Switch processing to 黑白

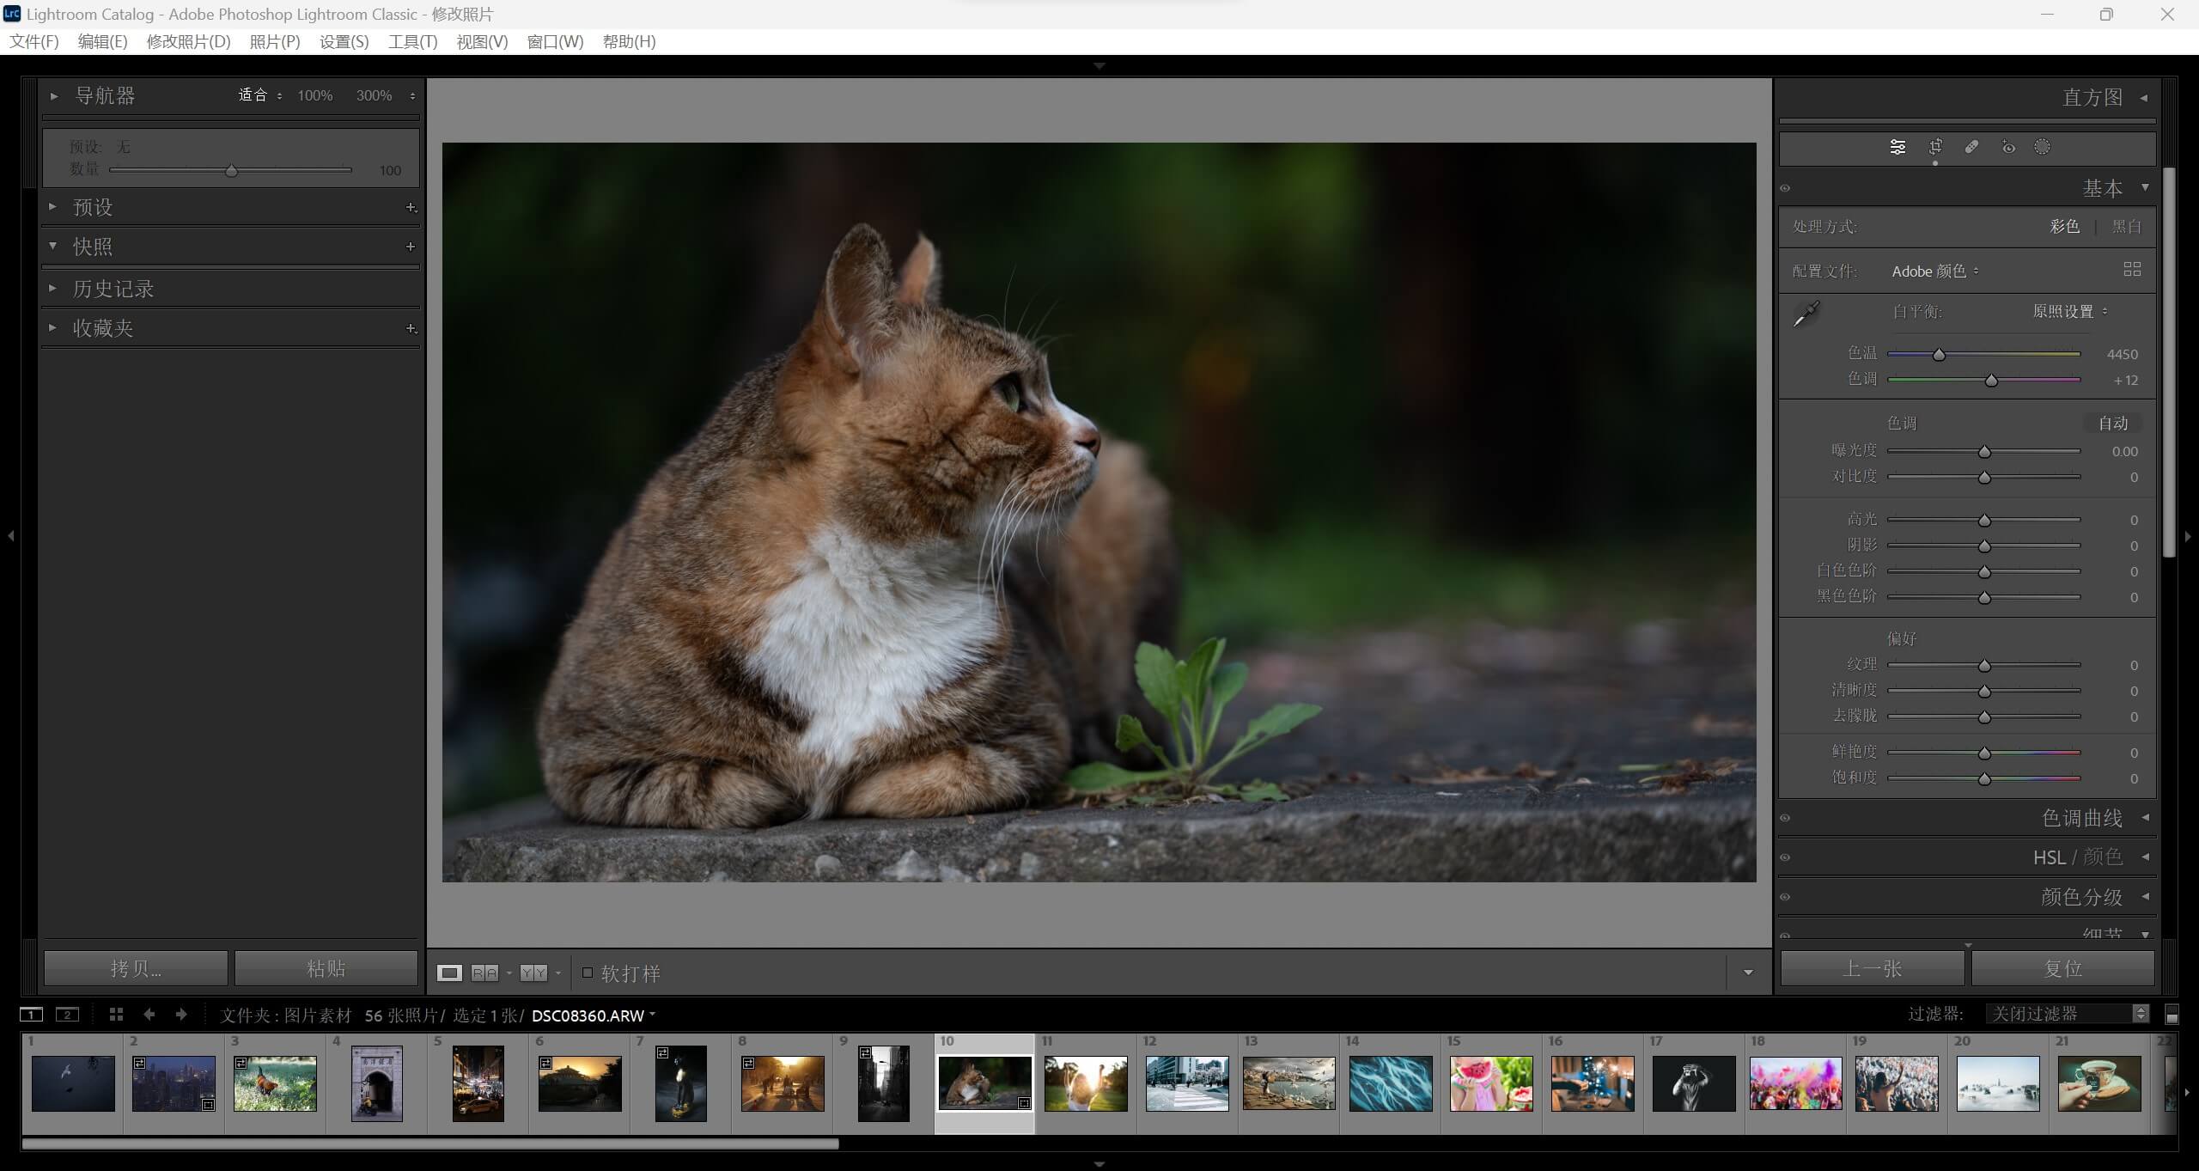tap(2127, 226)
